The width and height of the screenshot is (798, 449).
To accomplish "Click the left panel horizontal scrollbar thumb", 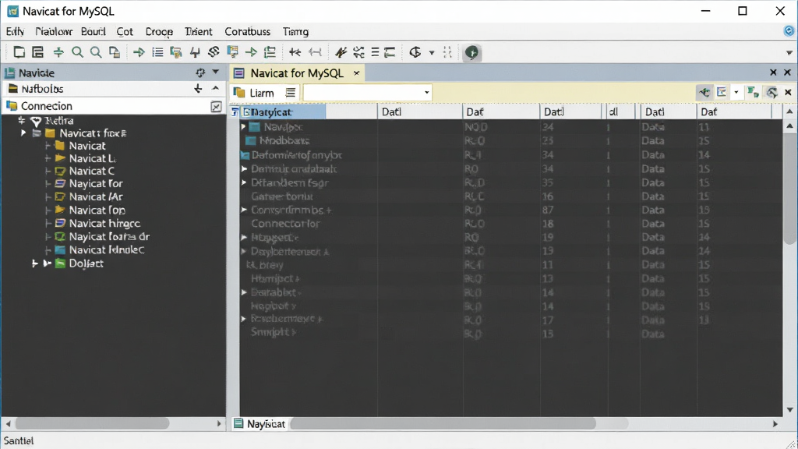I will point(93,423).
